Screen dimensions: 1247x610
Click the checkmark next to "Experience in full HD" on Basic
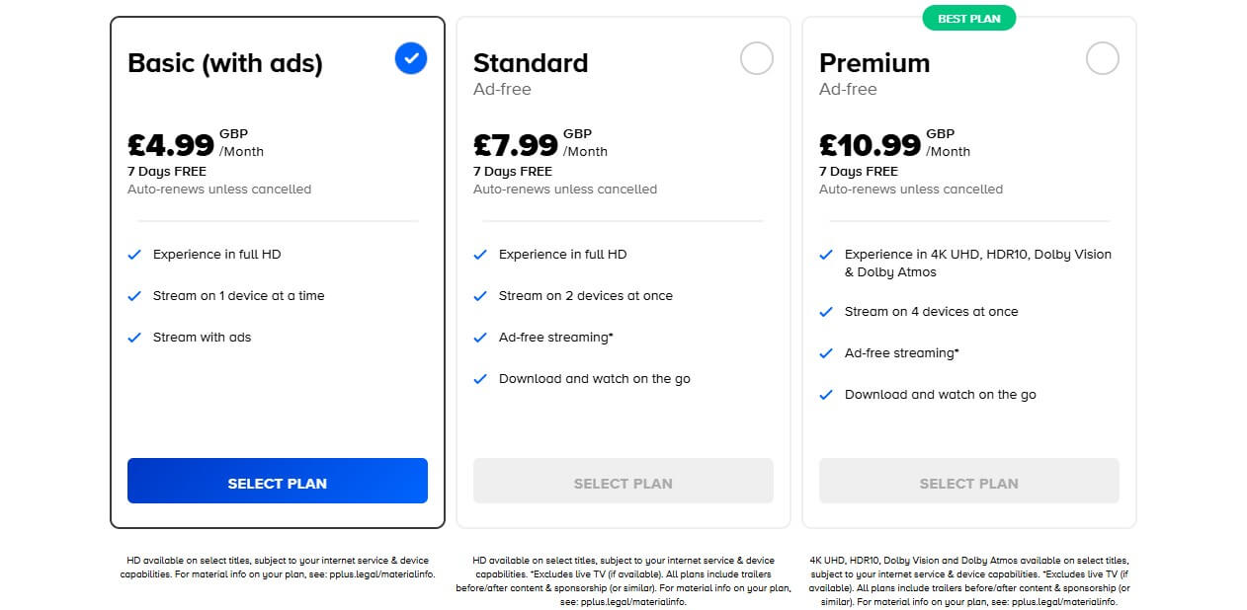coord(134,254)
